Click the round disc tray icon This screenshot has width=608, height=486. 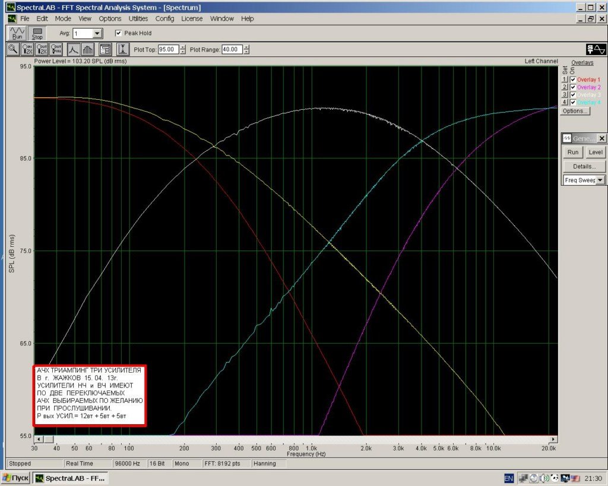(534, 478)
